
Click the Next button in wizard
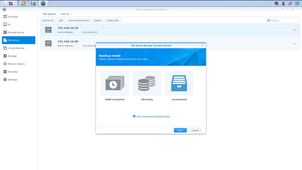pyautogui.click(x=180, y=130)
